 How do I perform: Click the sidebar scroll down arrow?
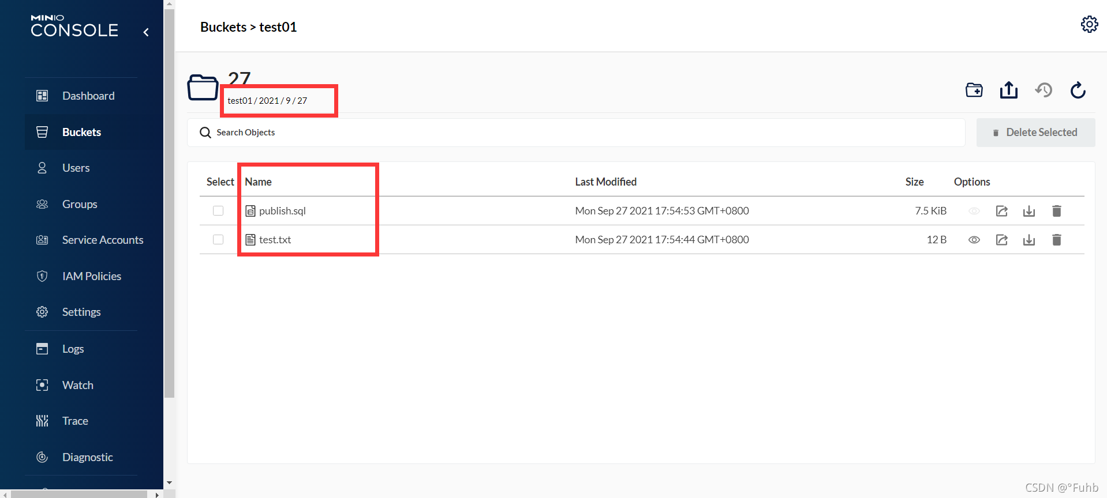[169, 483]
